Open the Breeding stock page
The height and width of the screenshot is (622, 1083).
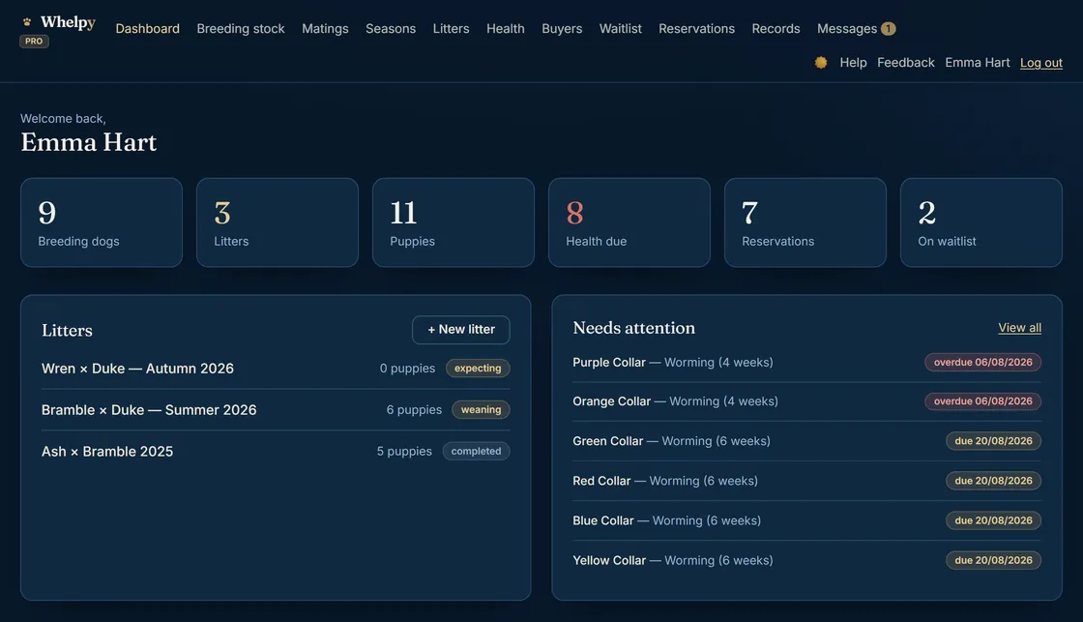(241, 28)
